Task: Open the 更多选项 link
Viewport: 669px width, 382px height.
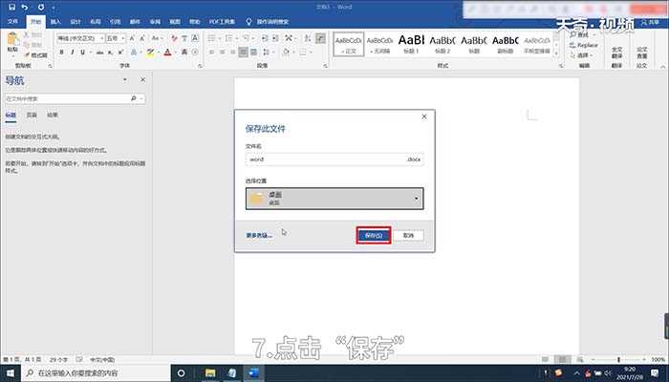Action: coord(259,235)
